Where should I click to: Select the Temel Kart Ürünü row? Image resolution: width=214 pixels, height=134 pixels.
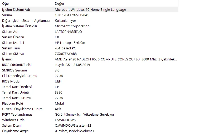pos(15,92)
